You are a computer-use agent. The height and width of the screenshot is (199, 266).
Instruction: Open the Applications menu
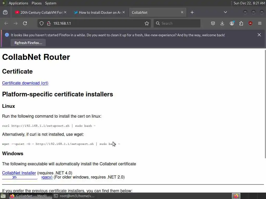click(x=18, y=3)
